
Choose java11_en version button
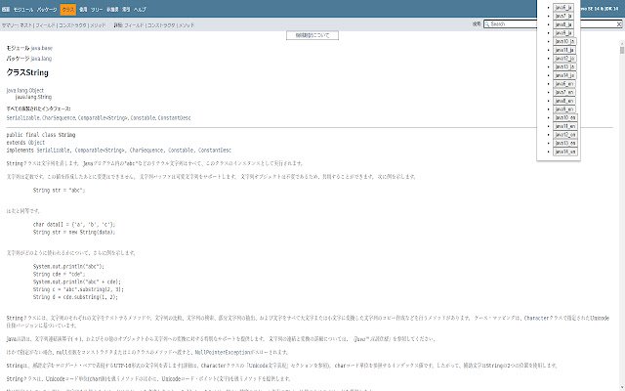565,126
